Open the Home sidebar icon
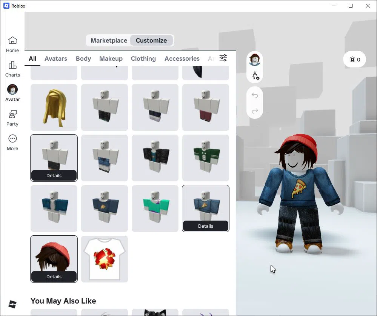Screen dimensions: 377x316 tap(12, 44)
